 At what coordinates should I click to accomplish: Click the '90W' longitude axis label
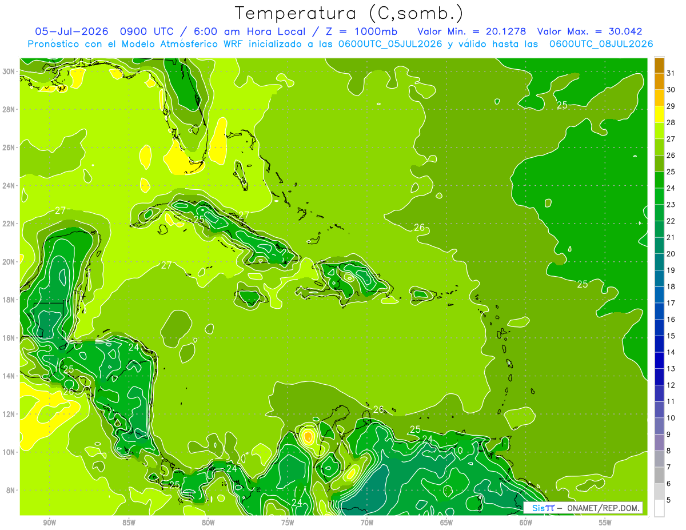click(x=49, y=523)
